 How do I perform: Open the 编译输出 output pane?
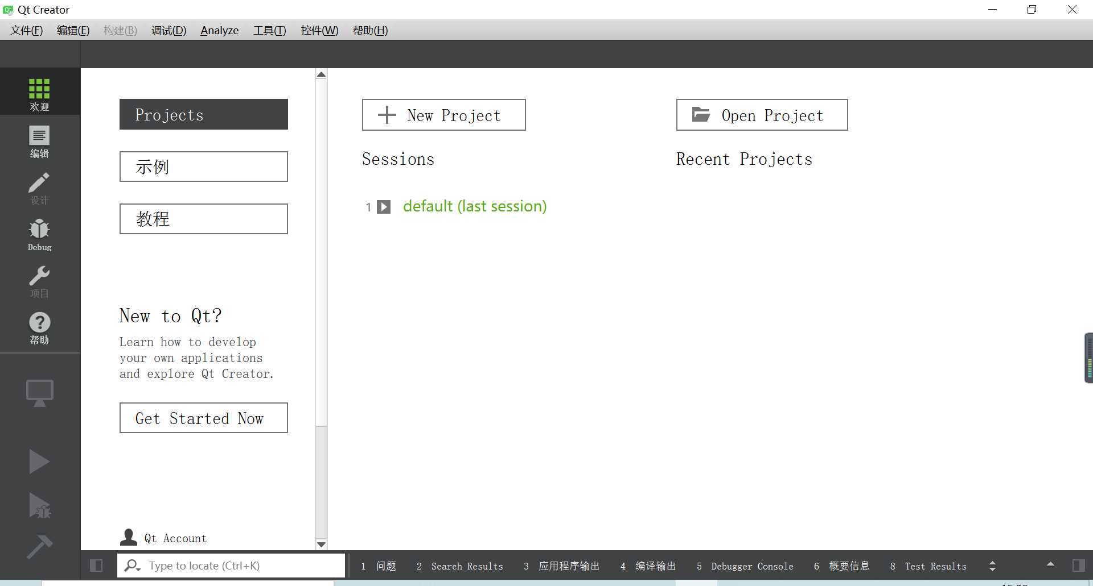pos(648,566)
